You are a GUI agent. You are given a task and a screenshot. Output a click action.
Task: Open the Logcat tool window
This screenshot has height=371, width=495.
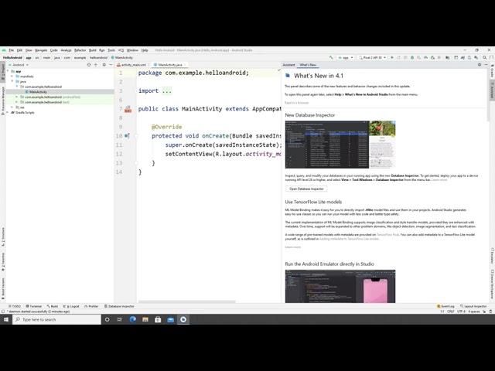(71, 306)
